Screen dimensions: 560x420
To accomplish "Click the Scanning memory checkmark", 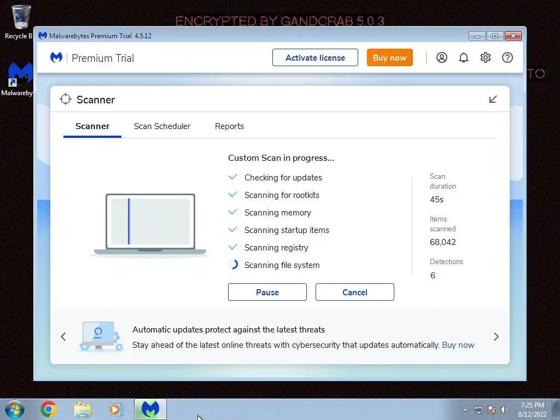I will (x=233, y=212).
